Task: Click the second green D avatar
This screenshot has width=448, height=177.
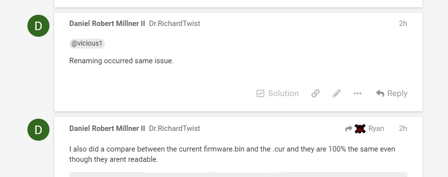Action: (x=38, y=130)
